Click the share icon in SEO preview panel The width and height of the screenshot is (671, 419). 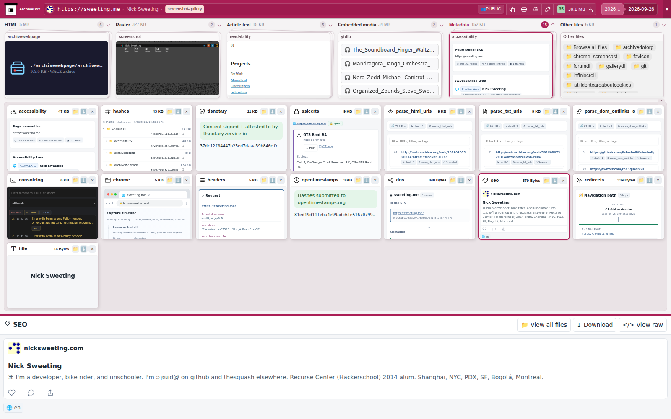click(50, 393)
